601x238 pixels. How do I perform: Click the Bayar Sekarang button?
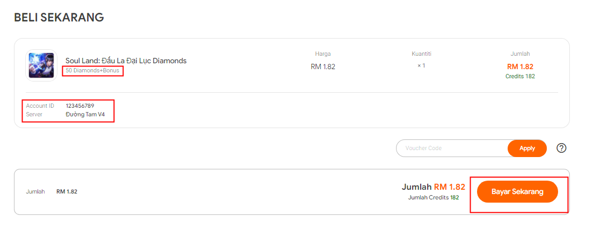(x=517, y=192)
